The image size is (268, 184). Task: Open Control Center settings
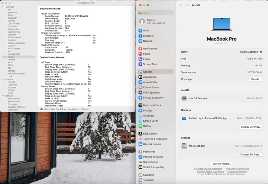(x=151, y=87)
